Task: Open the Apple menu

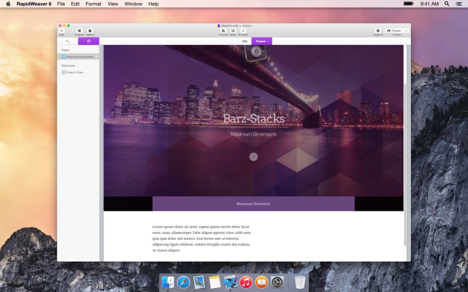Action: click(x=8, y=4)
